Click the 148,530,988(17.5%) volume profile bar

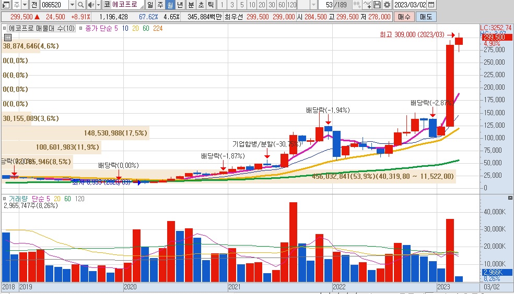pos(75,133)
